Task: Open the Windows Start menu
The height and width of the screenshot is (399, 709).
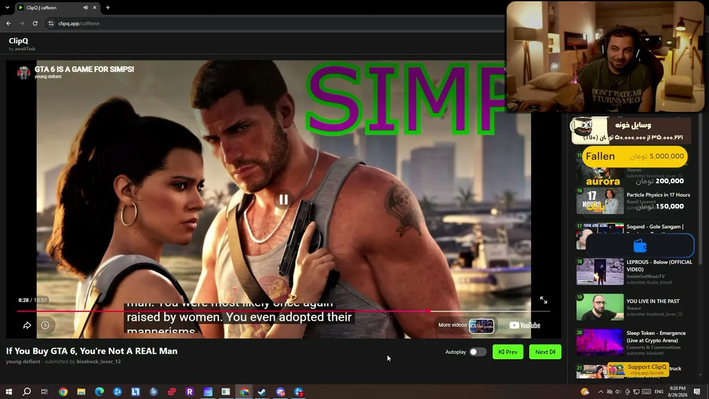Action: 9,392
